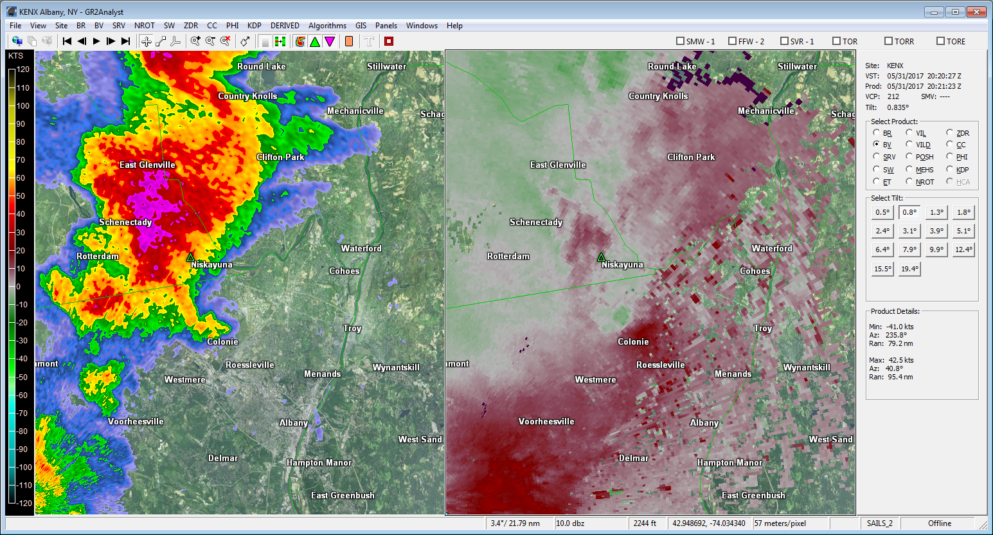Click the network polling globe icon
Image resolution: width=993 pixels, height=535 pixels.
[x=17, y=41]
